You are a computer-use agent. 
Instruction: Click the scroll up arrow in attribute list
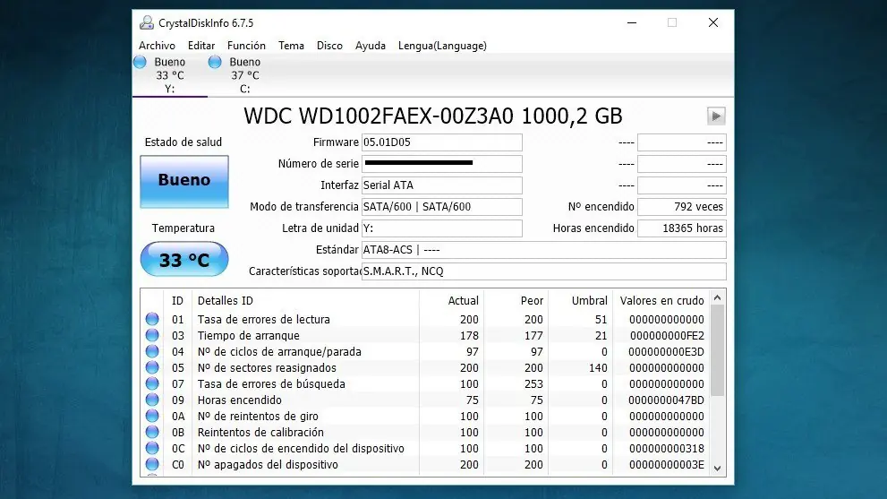[717, 298]
